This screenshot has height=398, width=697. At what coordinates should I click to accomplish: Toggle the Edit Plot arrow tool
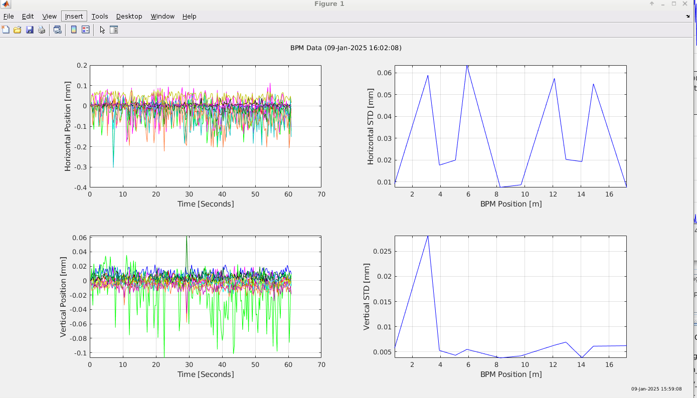coord(102,30)
